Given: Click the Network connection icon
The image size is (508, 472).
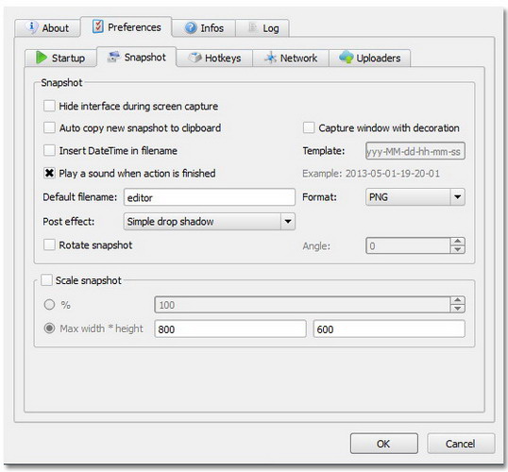Looking at the screenshot, I should (x=270, y=58).
